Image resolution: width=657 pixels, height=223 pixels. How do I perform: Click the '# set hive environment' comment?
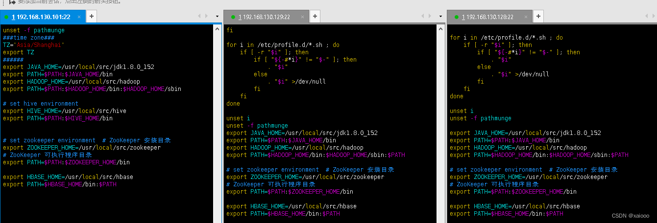tap(41, 103)
